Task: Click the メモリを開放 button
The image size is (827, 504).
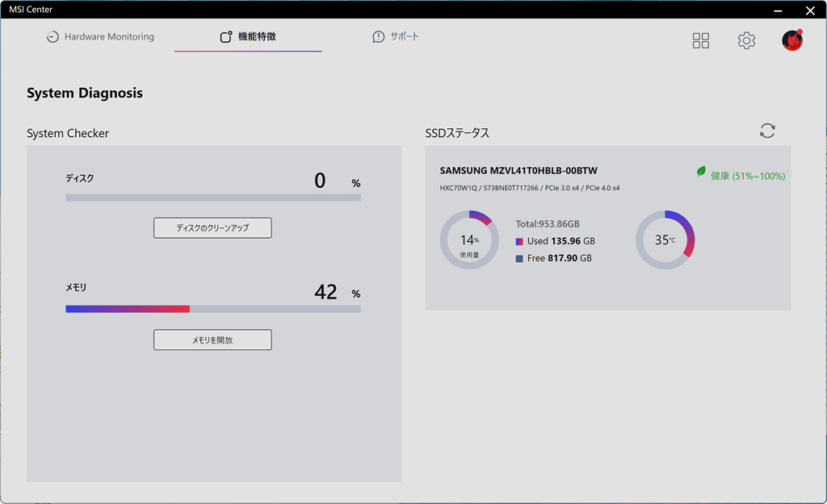Action: [x=212, y=339]
